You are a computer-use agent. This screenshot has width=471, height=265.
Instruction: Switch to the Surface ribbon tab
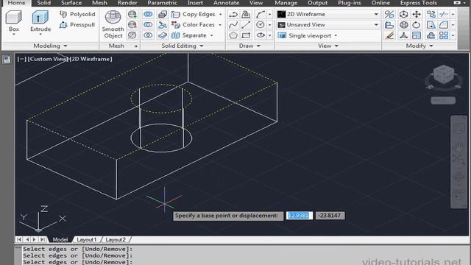click(71, 3)
